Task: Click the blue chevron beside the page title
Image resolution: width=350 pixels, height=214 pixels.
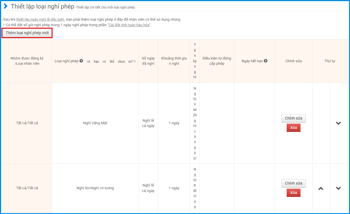Action: [x=6, y=6]
